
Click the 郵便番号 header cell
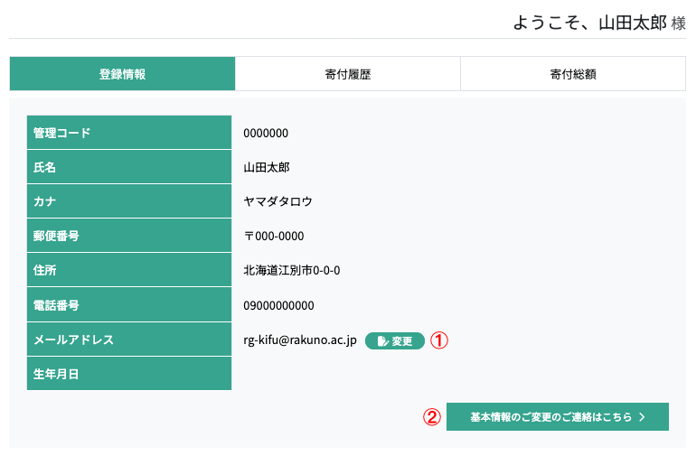tap(129, 236)
